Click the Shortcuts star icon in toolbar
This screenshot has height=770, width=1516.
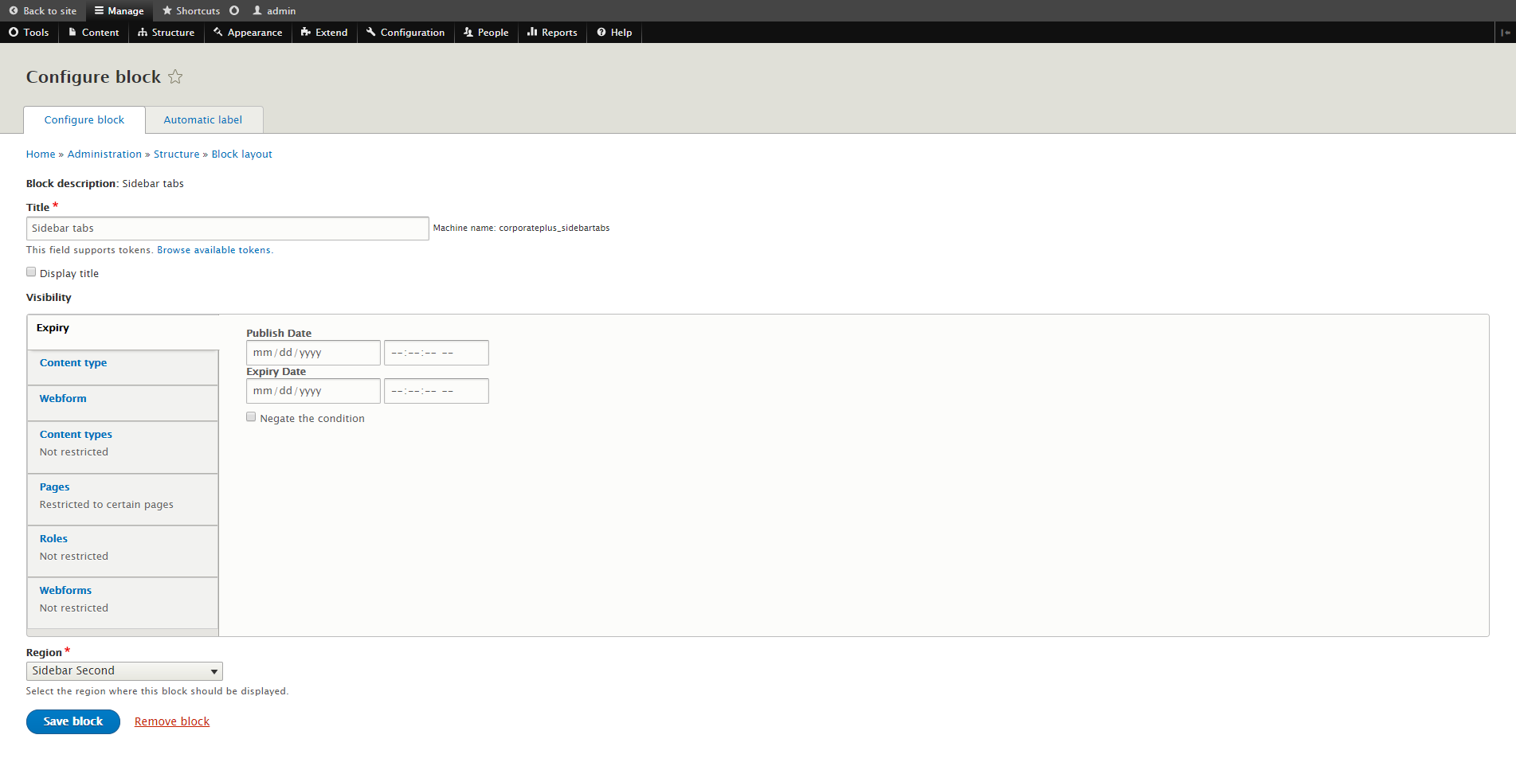coord(167,11)
